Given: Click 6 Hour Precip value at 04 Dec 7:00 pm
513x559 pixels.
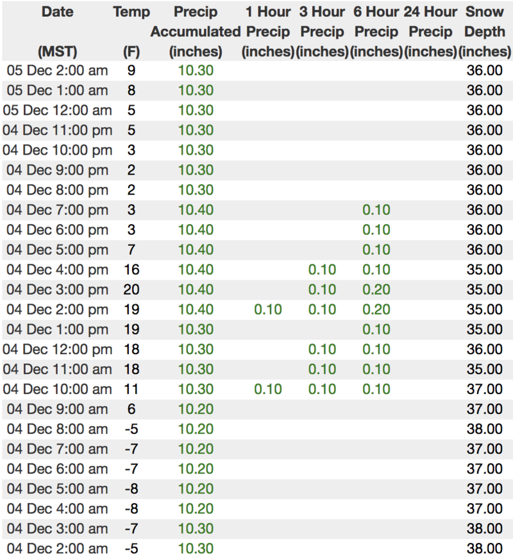Looking at the screenshot, I should click(376, 210).
